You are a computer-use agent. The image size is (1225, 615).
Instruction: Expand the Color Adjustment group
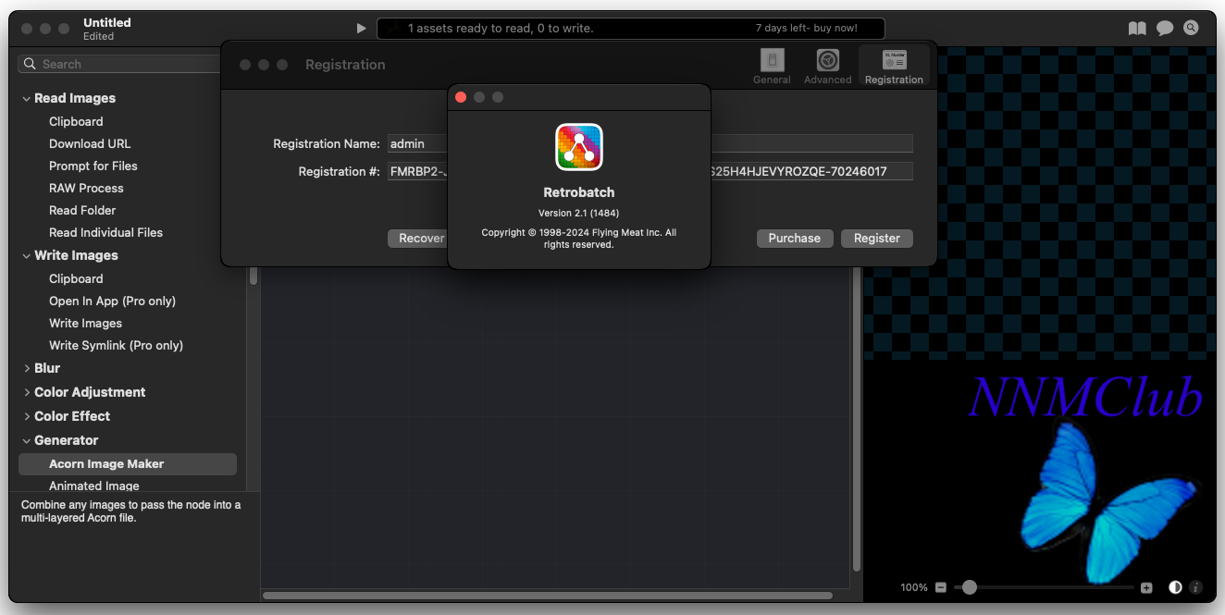(26, 392)
